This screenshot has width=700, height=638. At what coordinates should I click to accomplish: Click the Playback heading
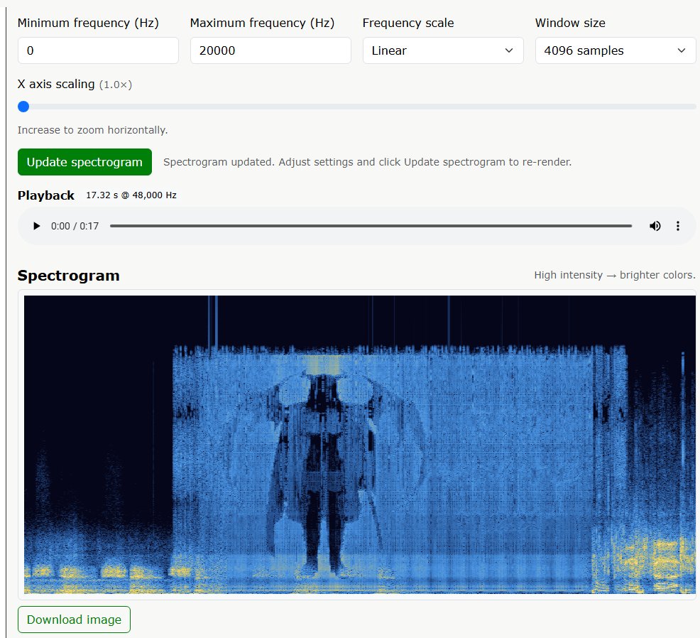(45, 195)
